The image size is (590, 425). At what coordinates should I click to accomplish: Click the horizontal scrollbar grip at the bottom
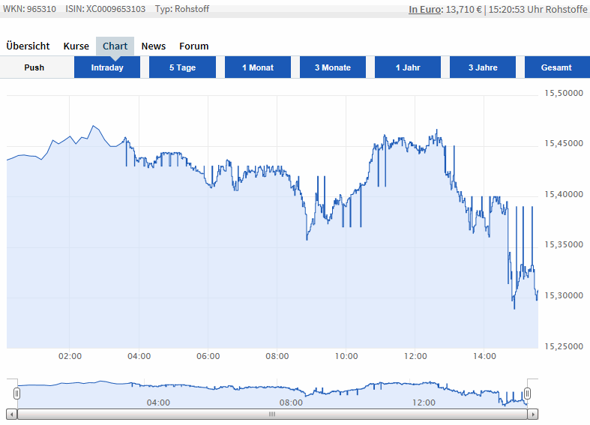tap(272, 414)
